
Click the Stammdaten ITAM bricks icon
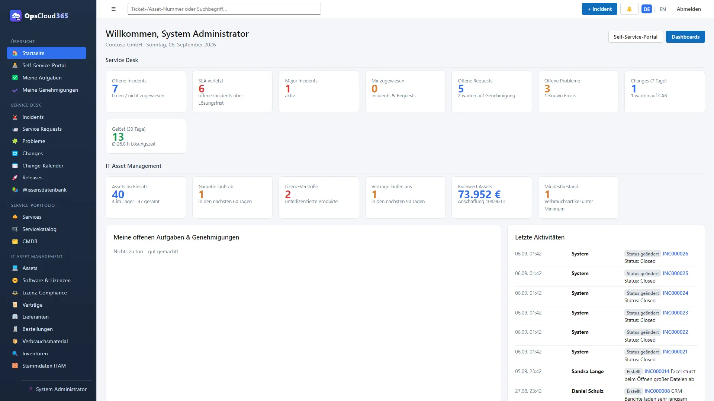pyautogui.click(x=15, y=366)
